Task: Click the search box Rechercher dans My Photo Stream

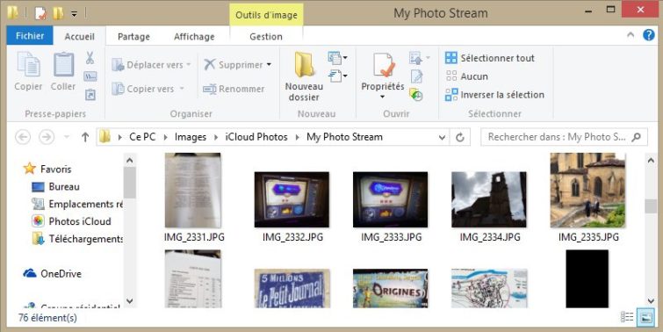Action: pos(564,137)
